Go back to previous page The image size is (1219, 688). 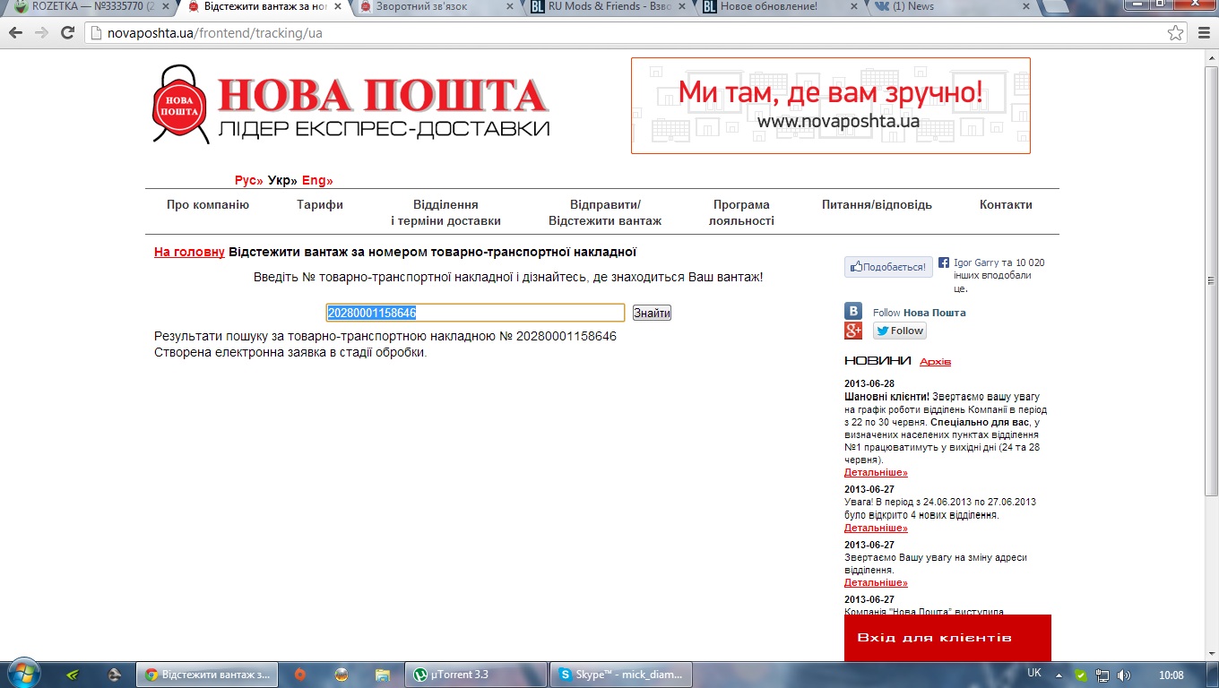click(16, 33)
